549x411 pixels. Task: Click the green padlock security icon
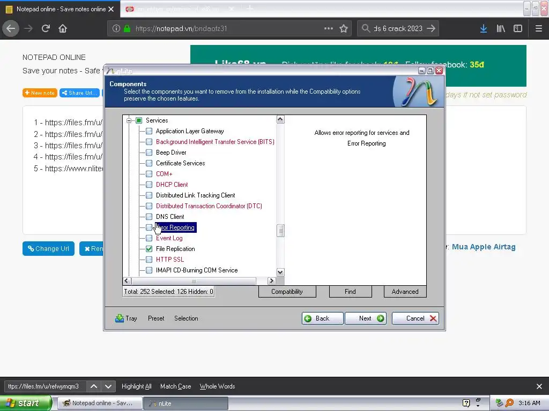(127, 28)
